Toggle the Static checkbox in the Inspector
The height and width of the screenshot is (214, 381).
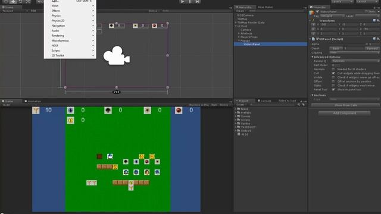(x=366, y=11)
